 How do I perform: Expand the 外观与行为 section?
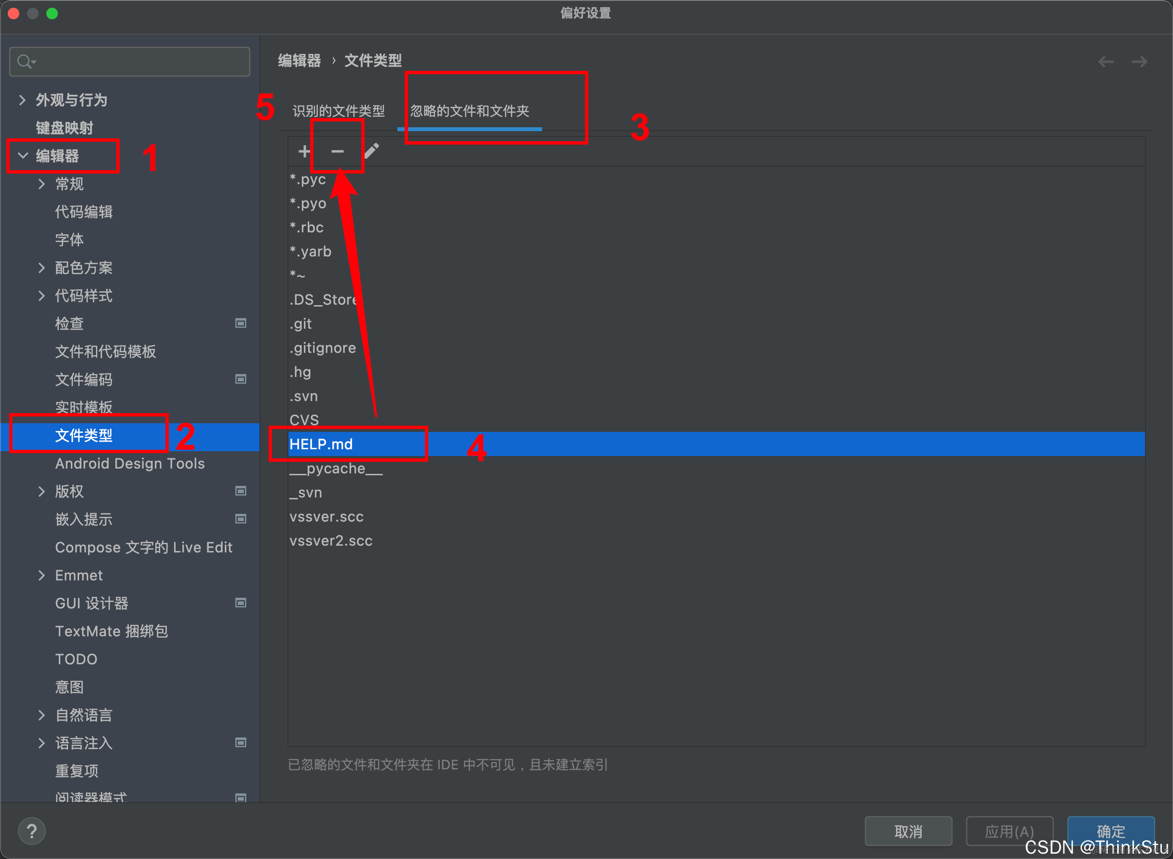pos(22,100)
